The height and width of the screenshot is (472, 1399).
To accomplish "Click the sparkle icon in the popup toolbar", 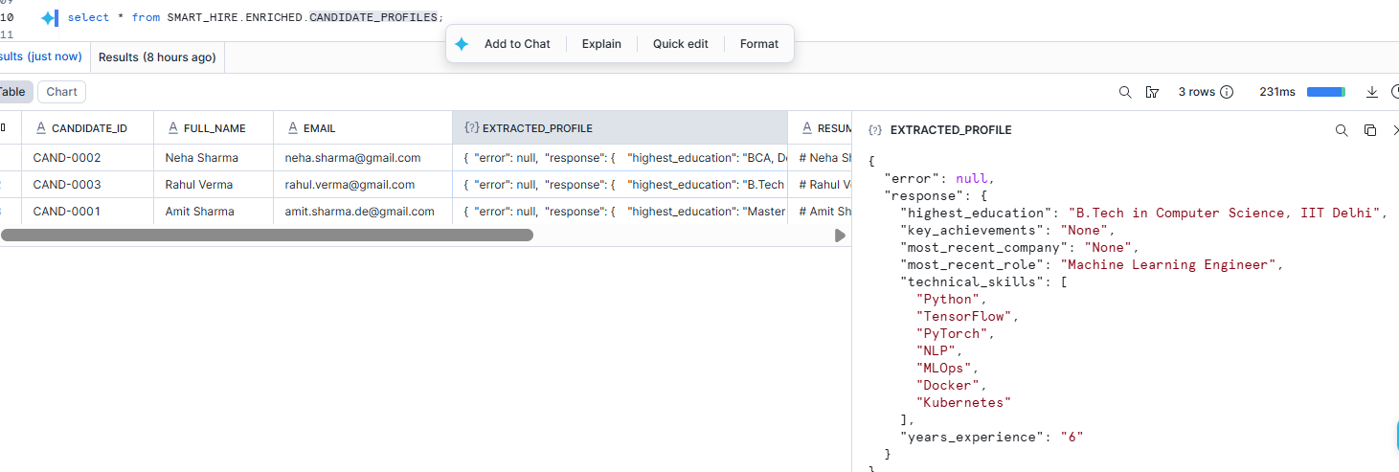I will click(x=462, y=44).
